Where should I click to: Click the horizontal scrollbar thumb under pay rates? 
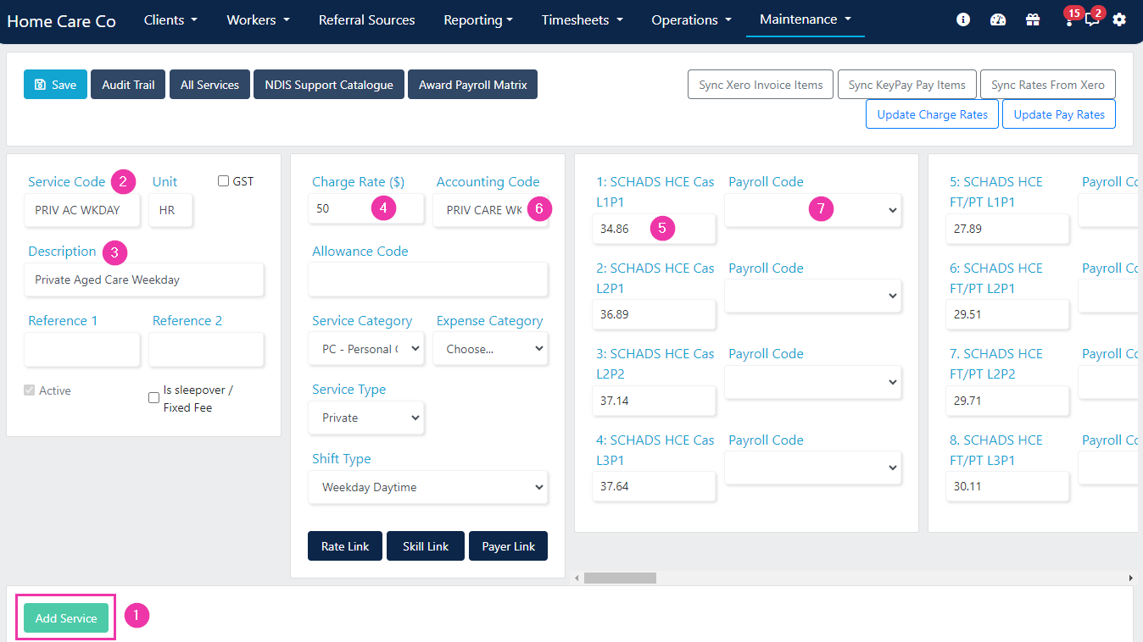620,578
